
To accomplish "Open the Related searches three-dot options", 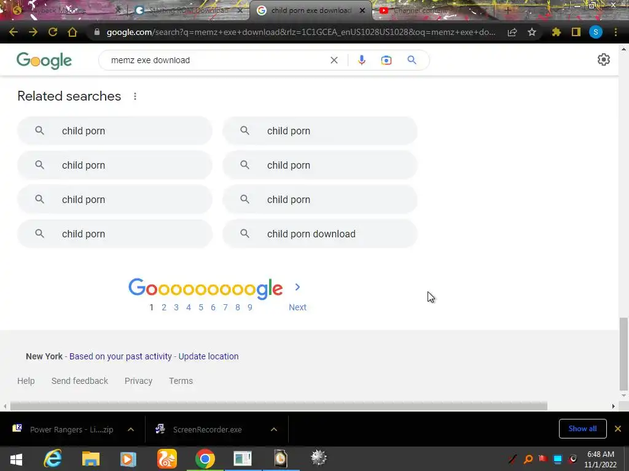I will (135, 96).
